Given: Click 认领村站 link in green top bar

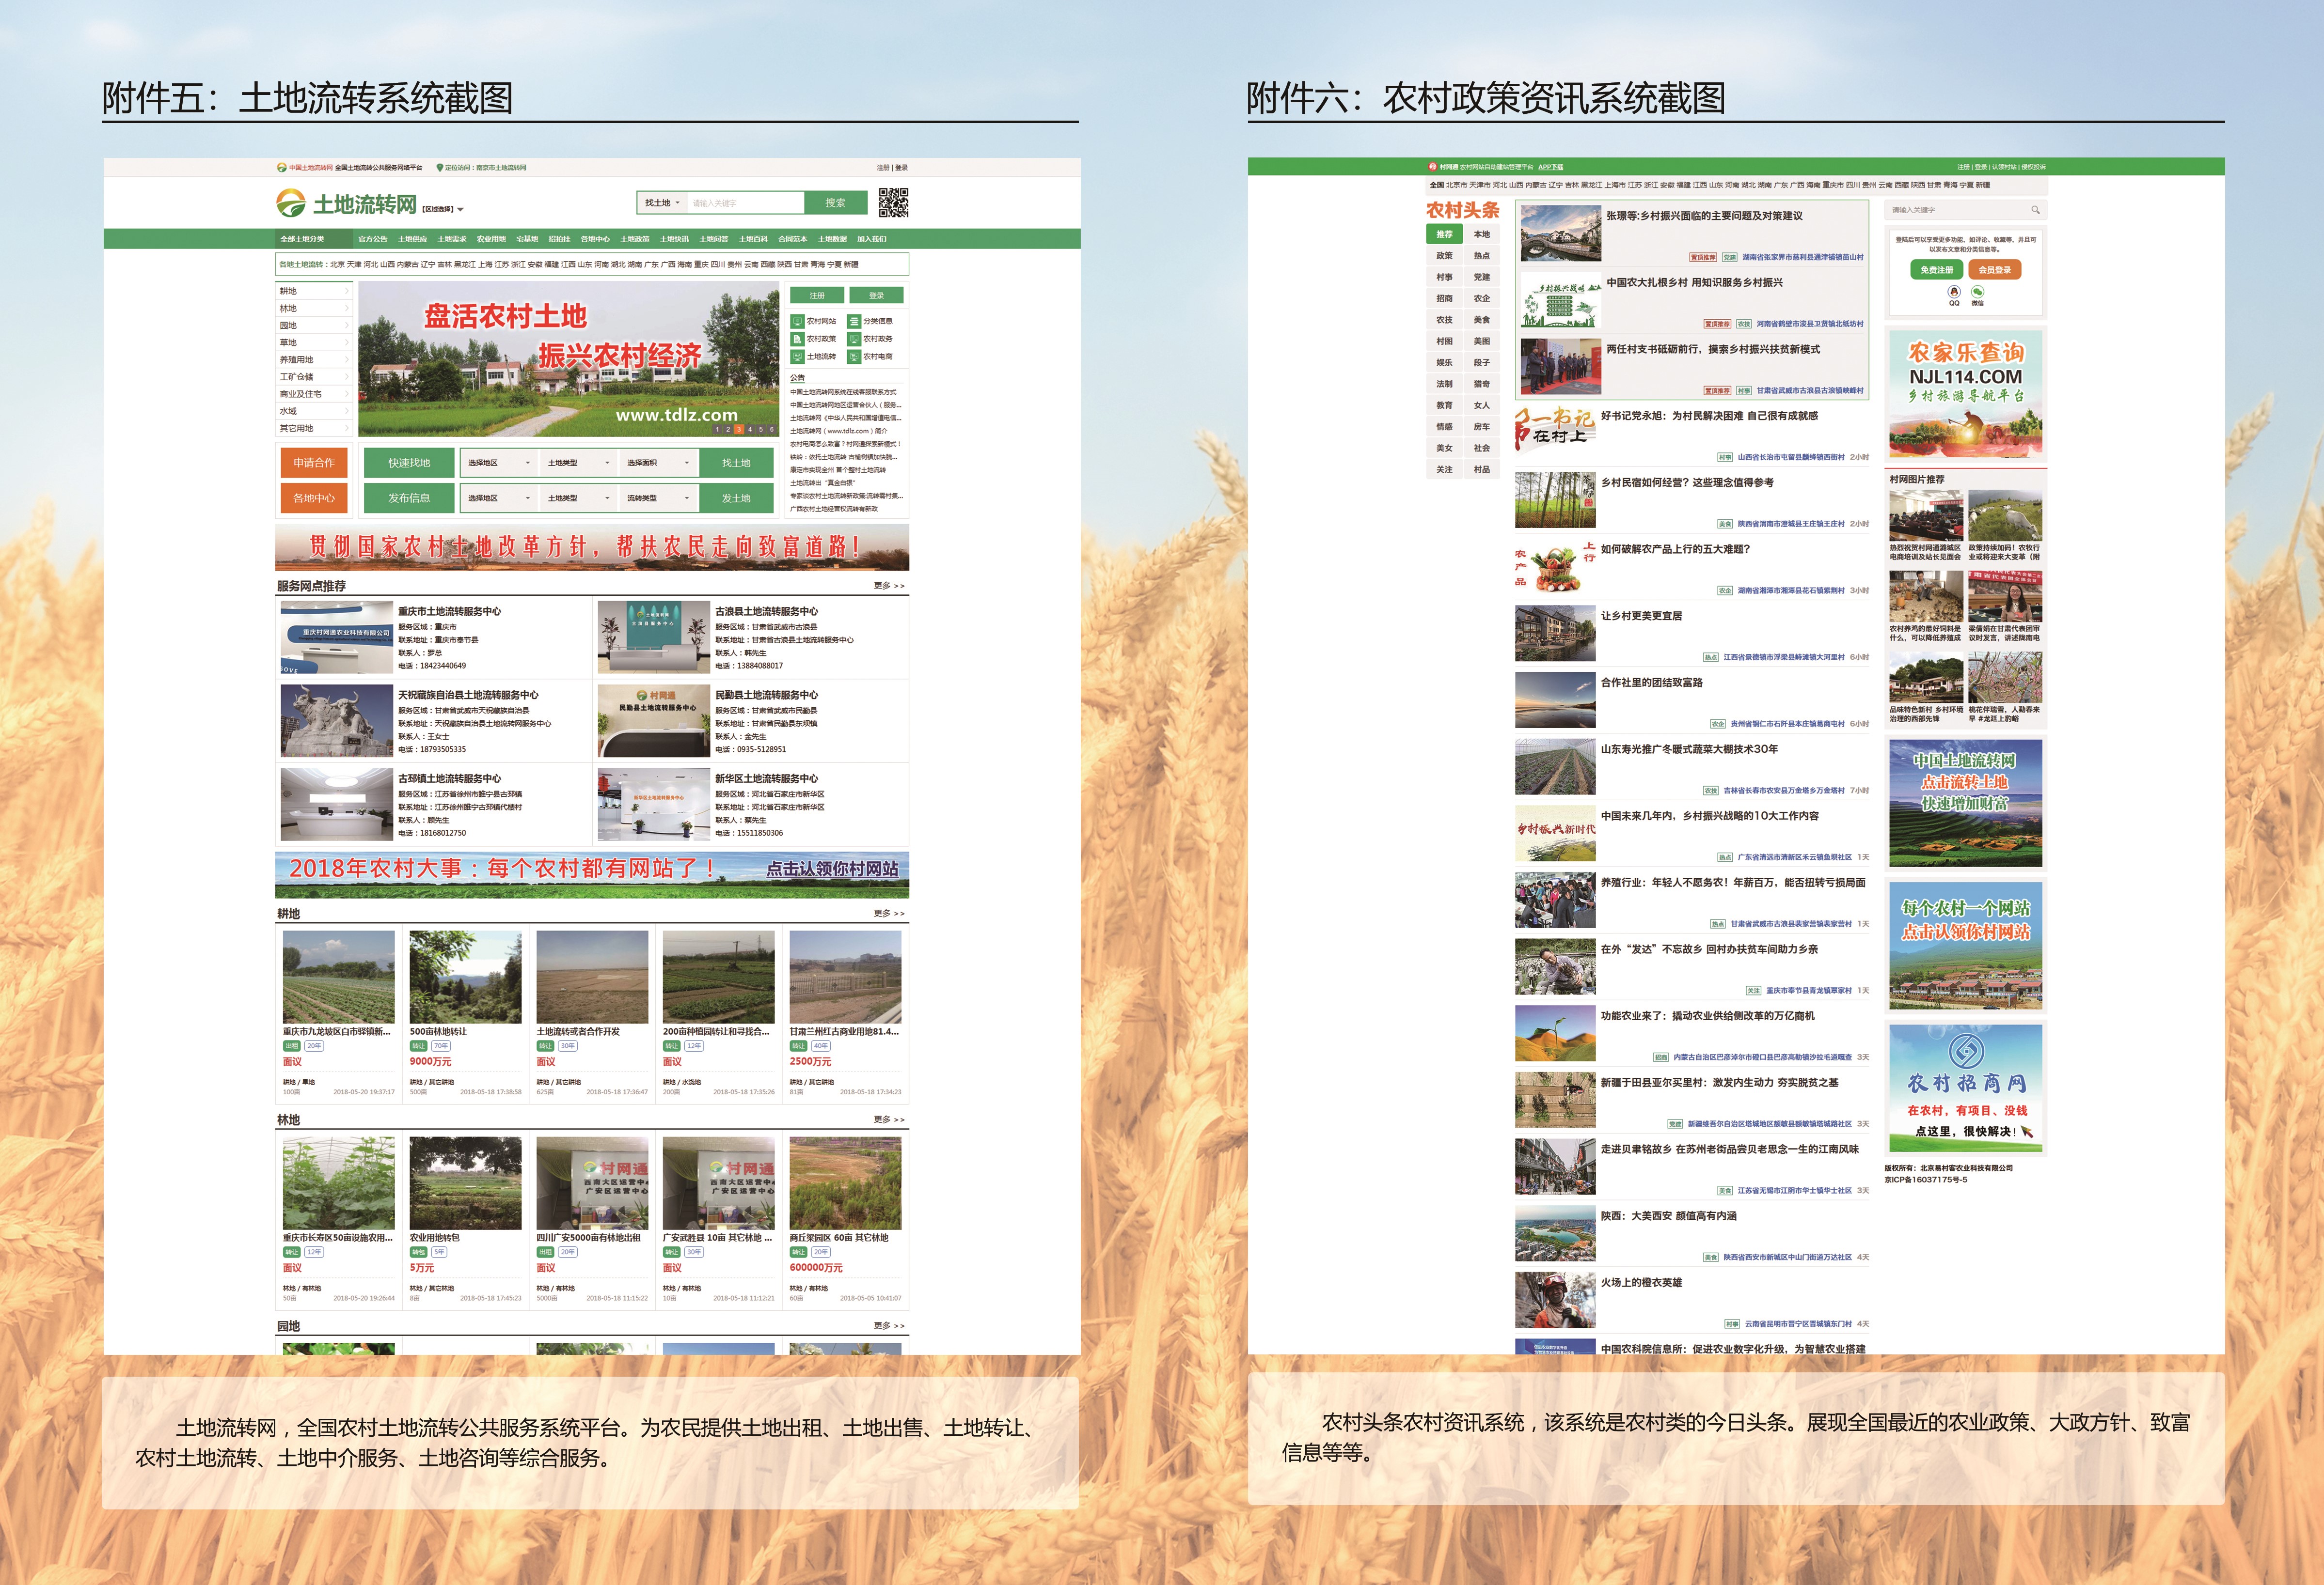Looking at the screenshot, I should [x=2003, y=167].
